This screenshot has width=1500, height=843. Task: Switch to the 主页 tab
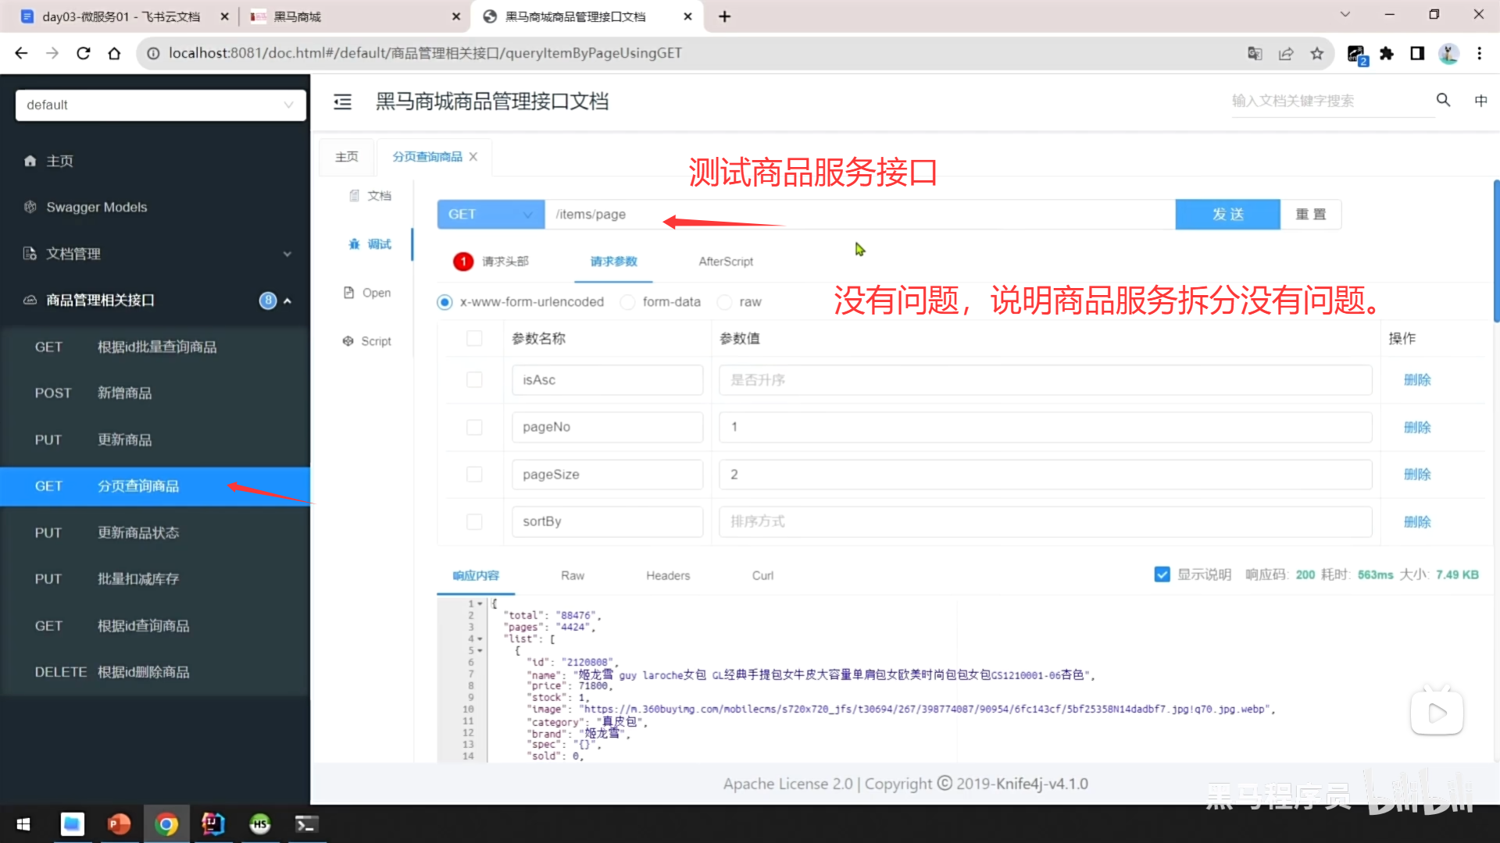pos(346,156)
